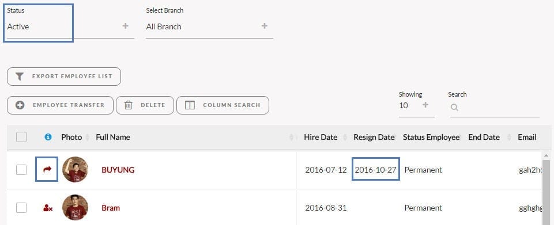Sort by Status Employee column
The width and height of the screenshot is (554, 225).
coord(432,137)
